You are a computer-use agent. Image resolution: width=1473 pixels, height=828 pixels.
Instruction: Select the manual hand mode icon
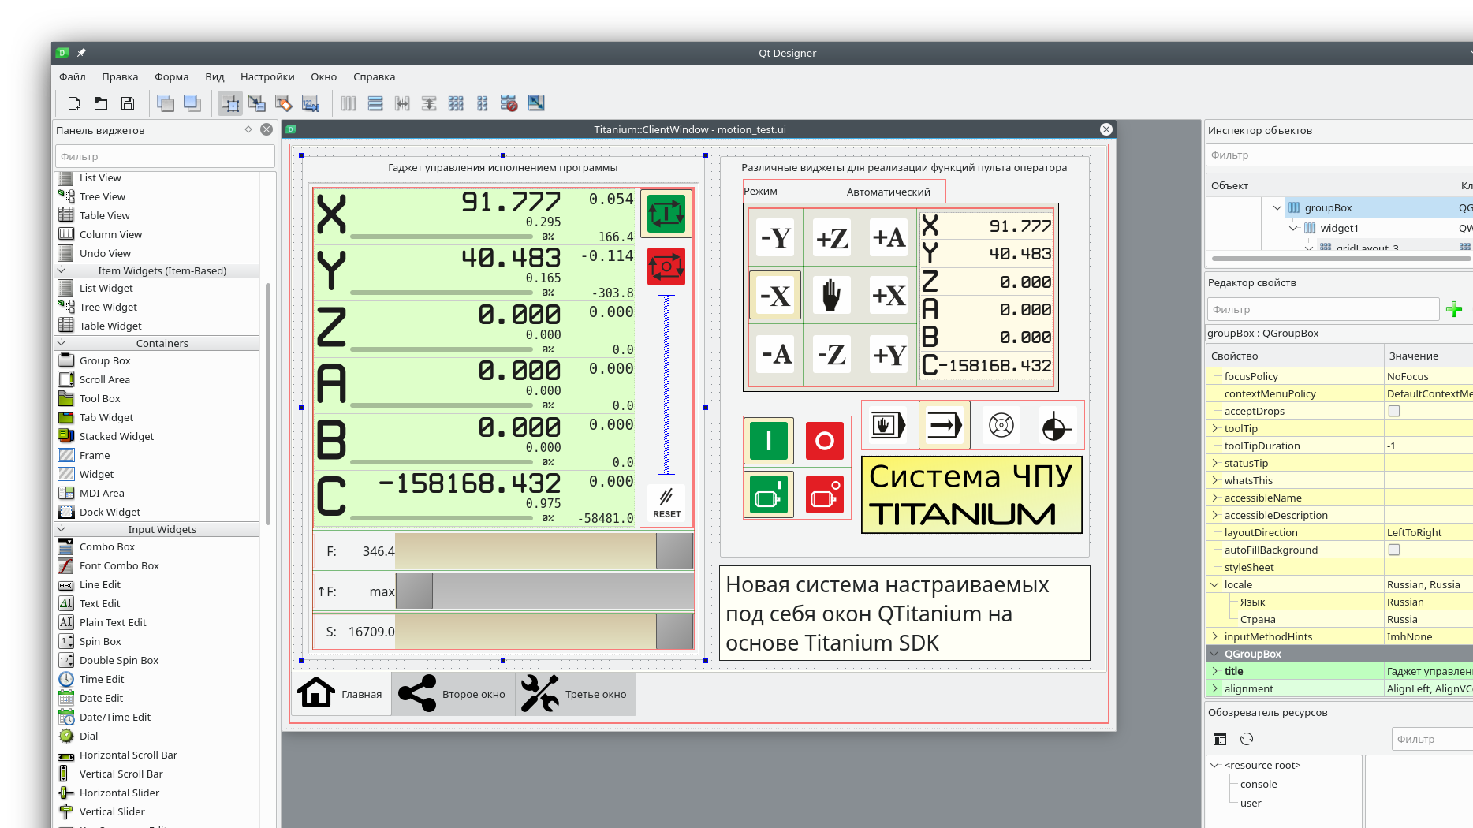(x=888, y=426)
